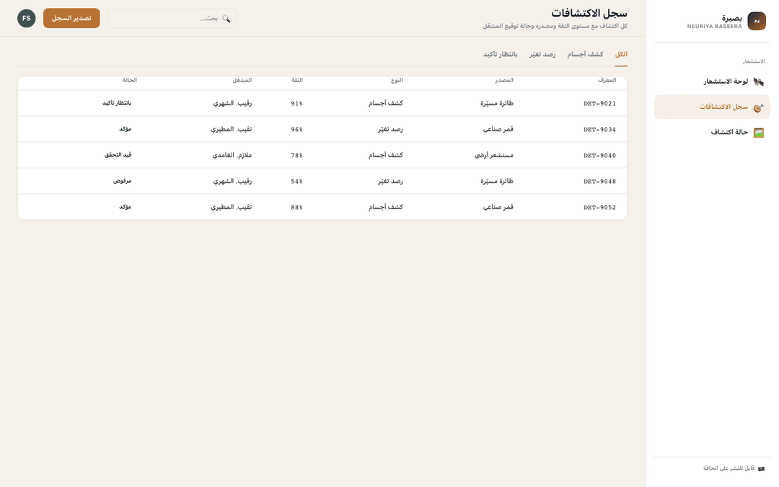The width and height of the screenshot is (779, 487).
Task: Click قمر صناعي source in DET-9052 row
Action: [x=498, y=207]
